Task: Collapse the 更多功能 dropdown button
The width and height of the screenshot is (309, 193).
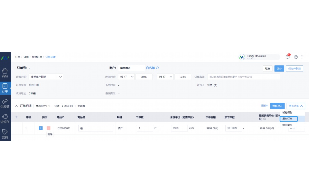Action: pos(296,106)
